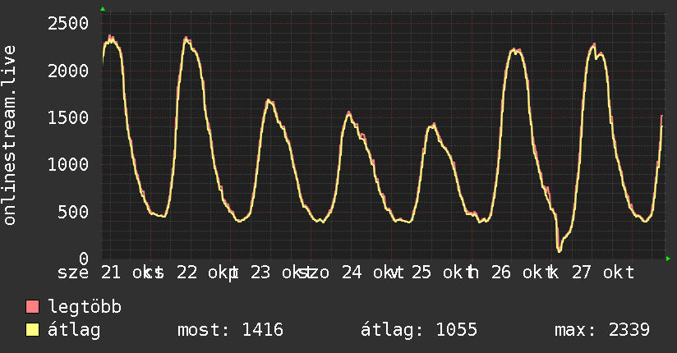Select the legtöbb legend label

click(85, 307)
